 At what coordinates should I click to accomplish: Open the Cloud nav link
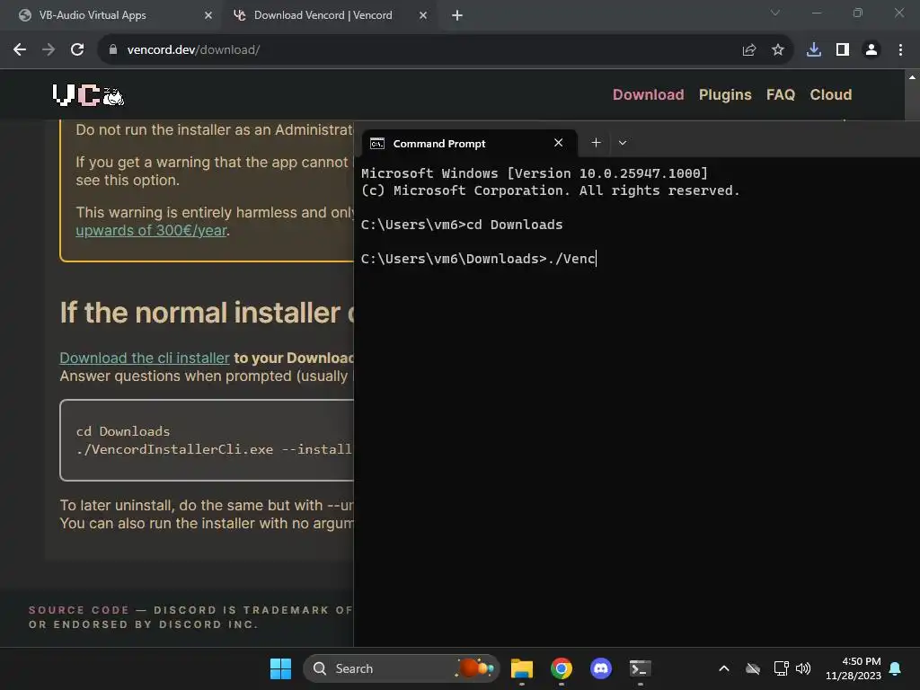[x=830, y=94]
